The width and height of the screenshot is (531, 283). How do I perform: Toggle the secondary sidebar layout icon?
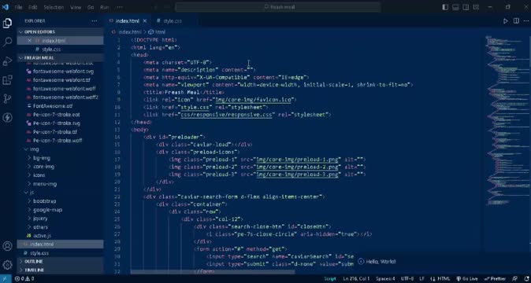coord(466,7)
